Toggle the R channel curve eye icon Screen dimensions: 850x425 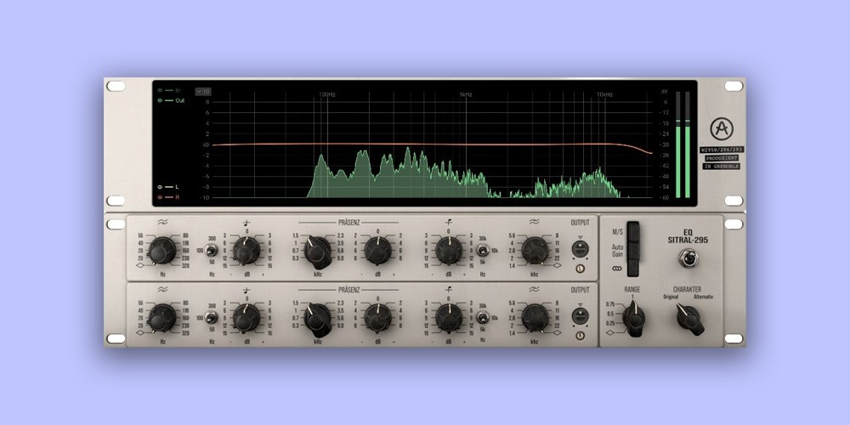(159, 196)
